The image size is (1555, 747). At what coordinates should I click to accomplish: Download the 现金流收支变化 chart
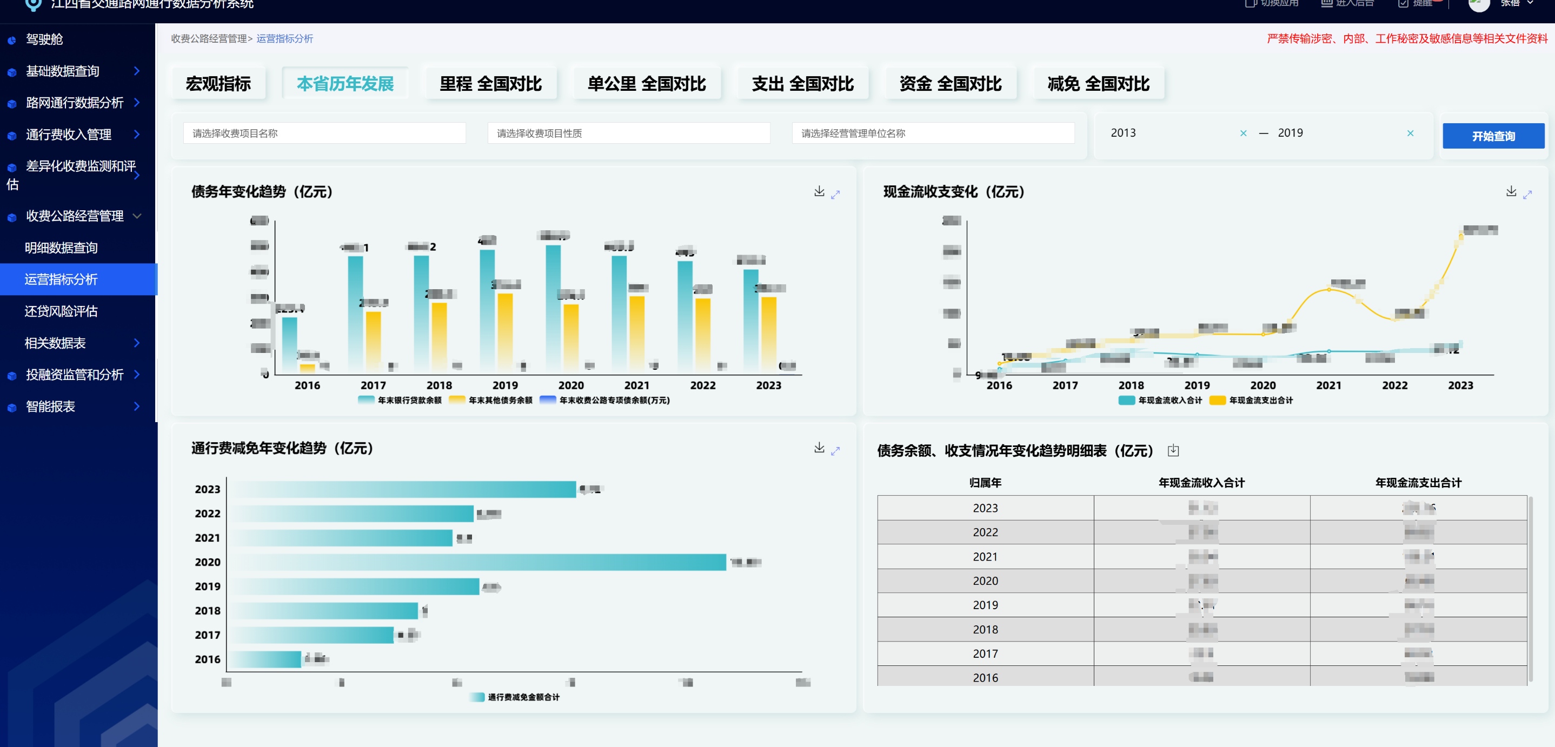click(1512, 191)
